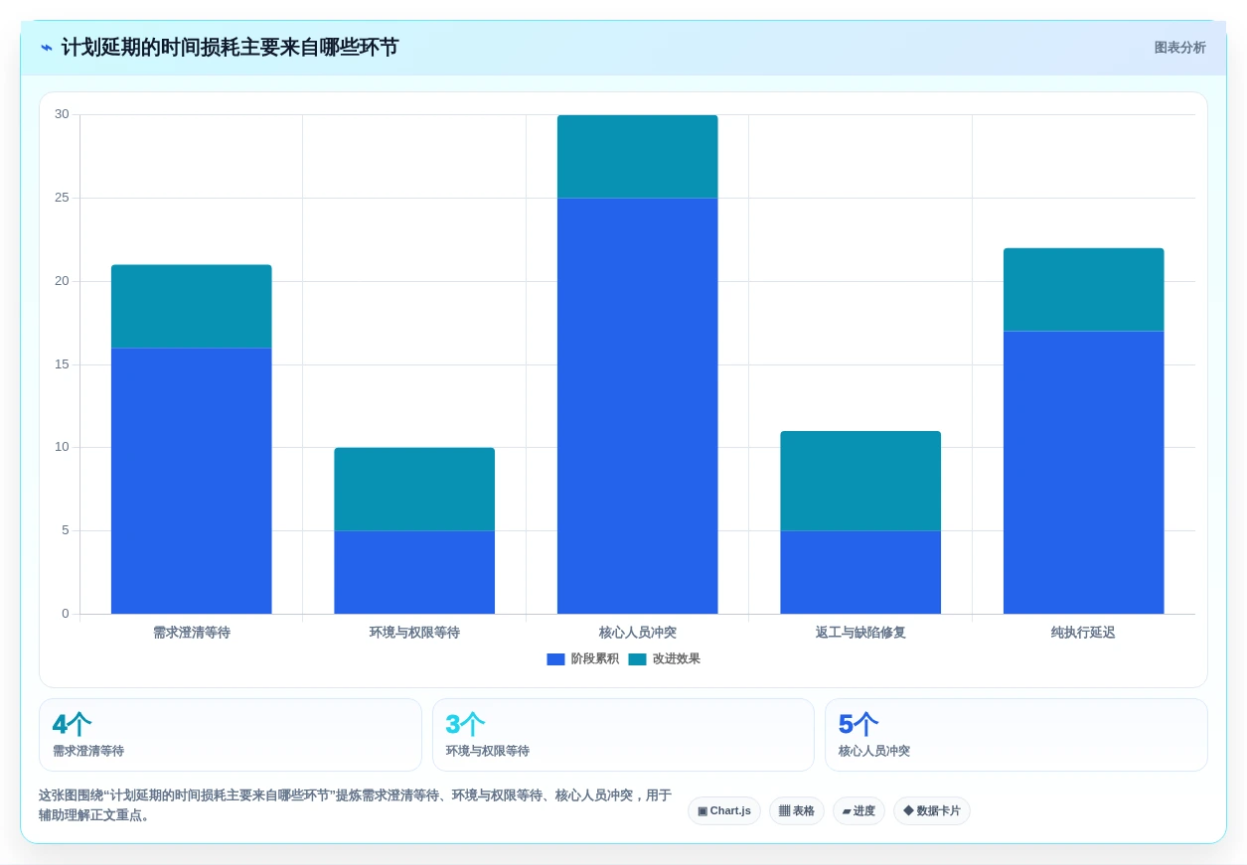The image size is (1247, 865).
Task: Click blue 阶段累积 bar for 核心人员冲突
Action: point(637,405)
